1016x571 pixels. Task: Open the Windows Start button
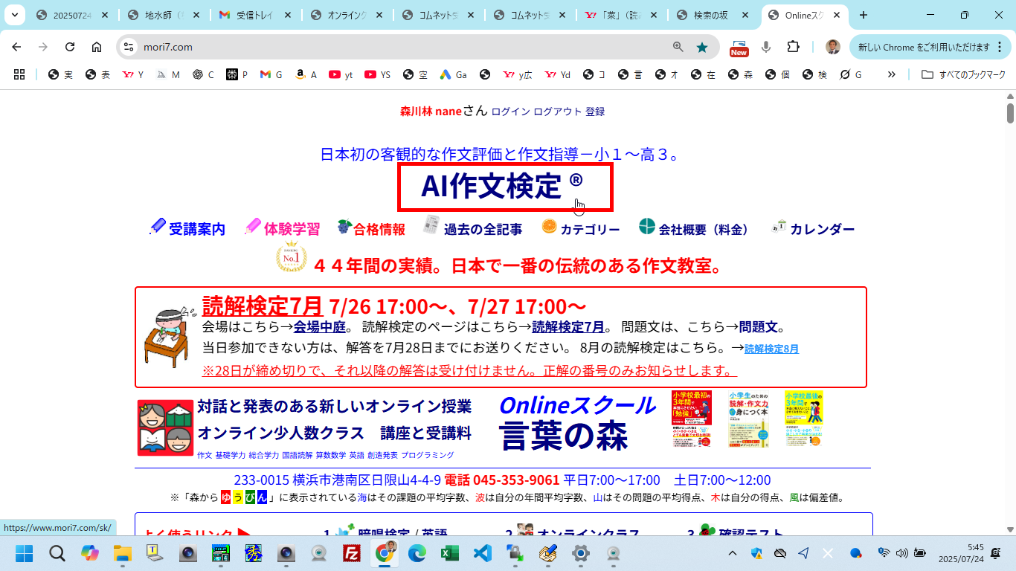pos(25,553)
